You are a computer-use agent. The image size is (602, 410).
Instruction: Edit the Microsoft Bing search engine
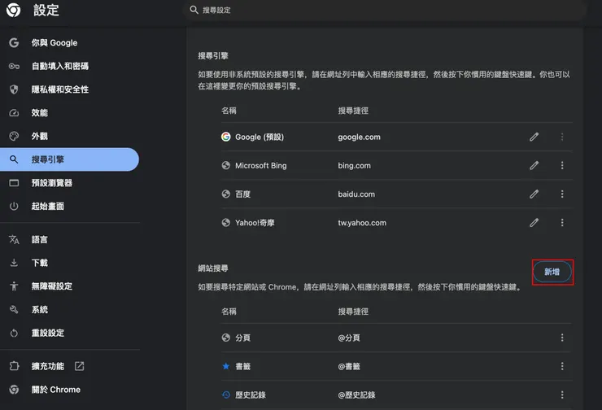pos(534,165)
